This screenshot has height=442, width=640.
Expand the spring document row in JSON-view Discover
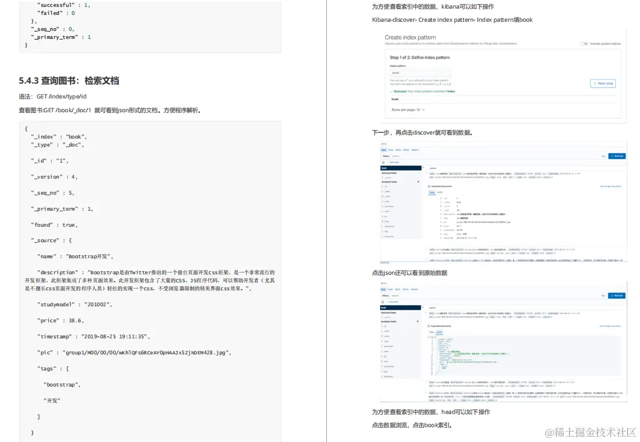tap(426, 382)
